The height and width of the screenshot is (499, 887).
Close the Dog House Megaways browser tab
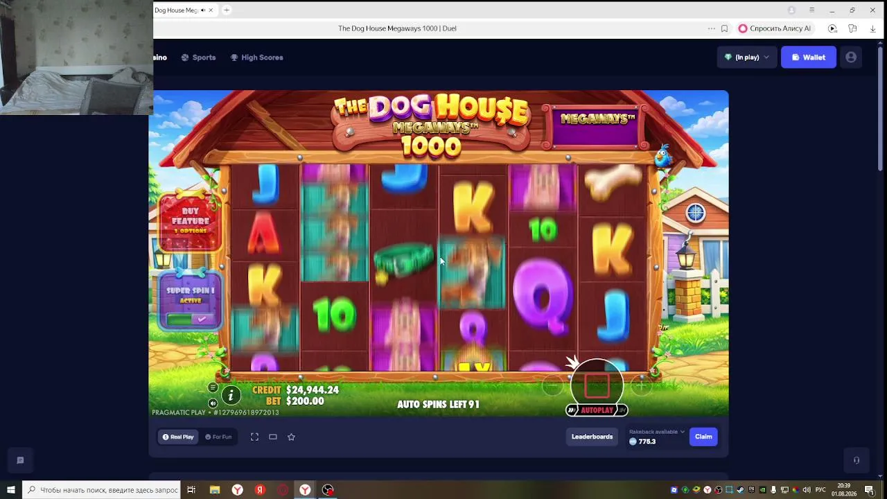pyautogui.click(x=211, y=10)
